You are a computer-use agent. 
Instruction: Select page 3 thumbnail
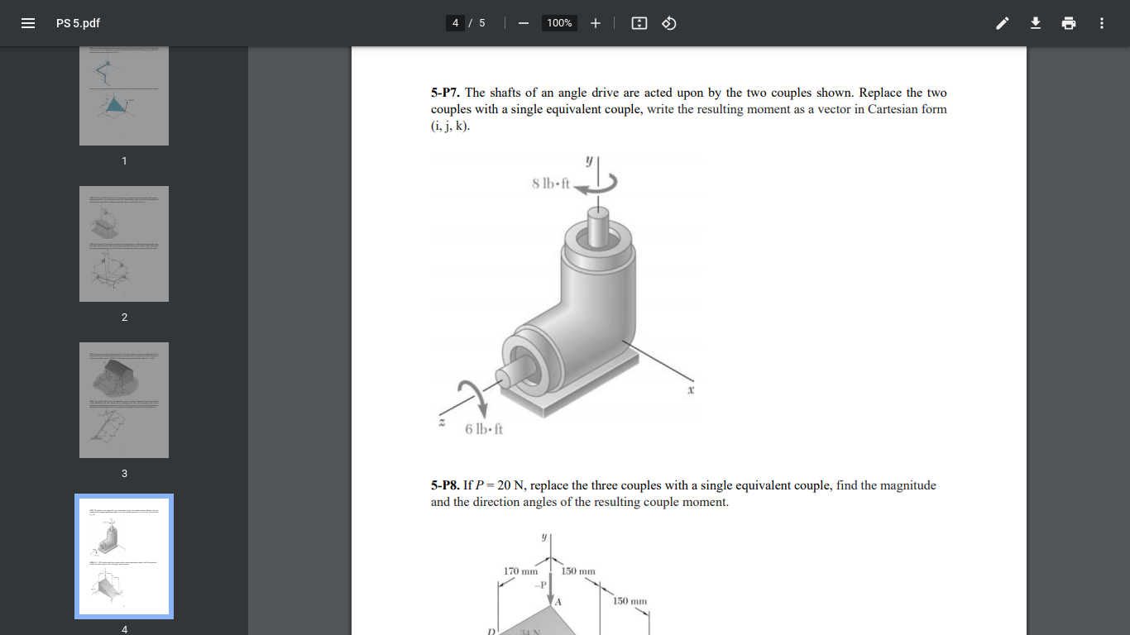click(x=124, y=400)
